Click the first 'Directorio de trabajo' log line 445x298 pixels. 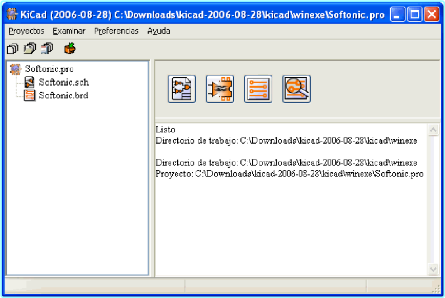pos(286,140)
